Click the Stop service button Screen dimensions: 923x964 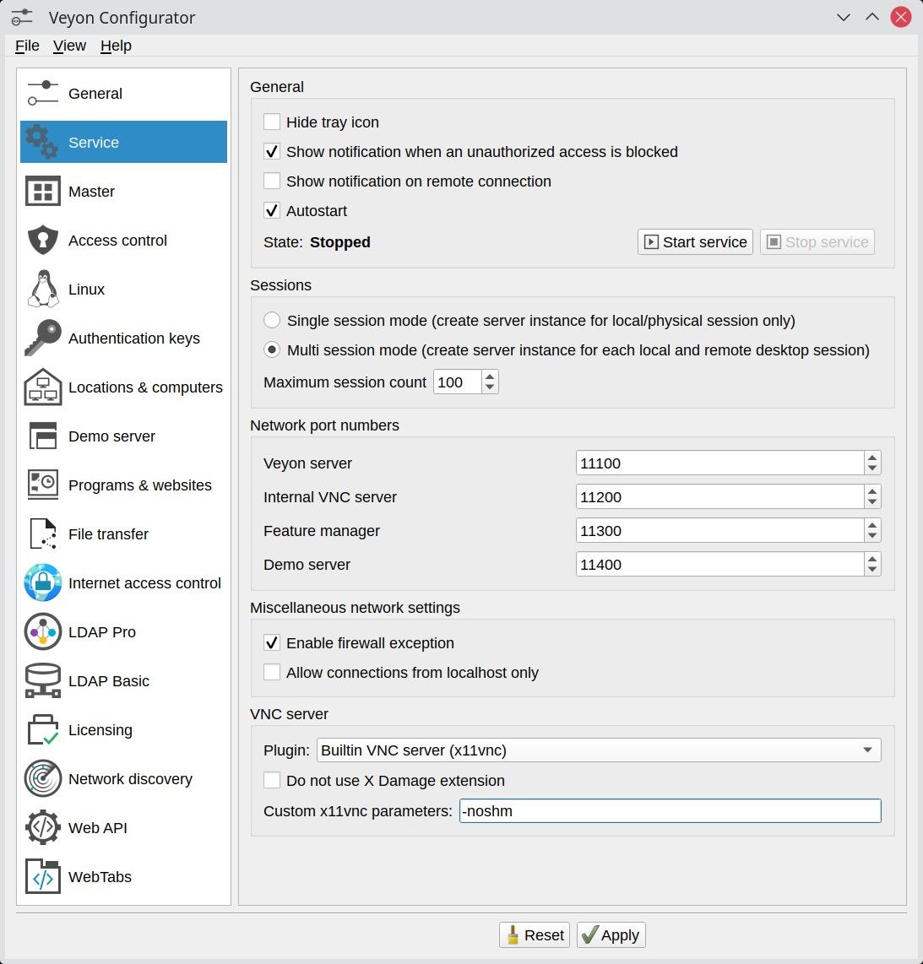(817, 241)
